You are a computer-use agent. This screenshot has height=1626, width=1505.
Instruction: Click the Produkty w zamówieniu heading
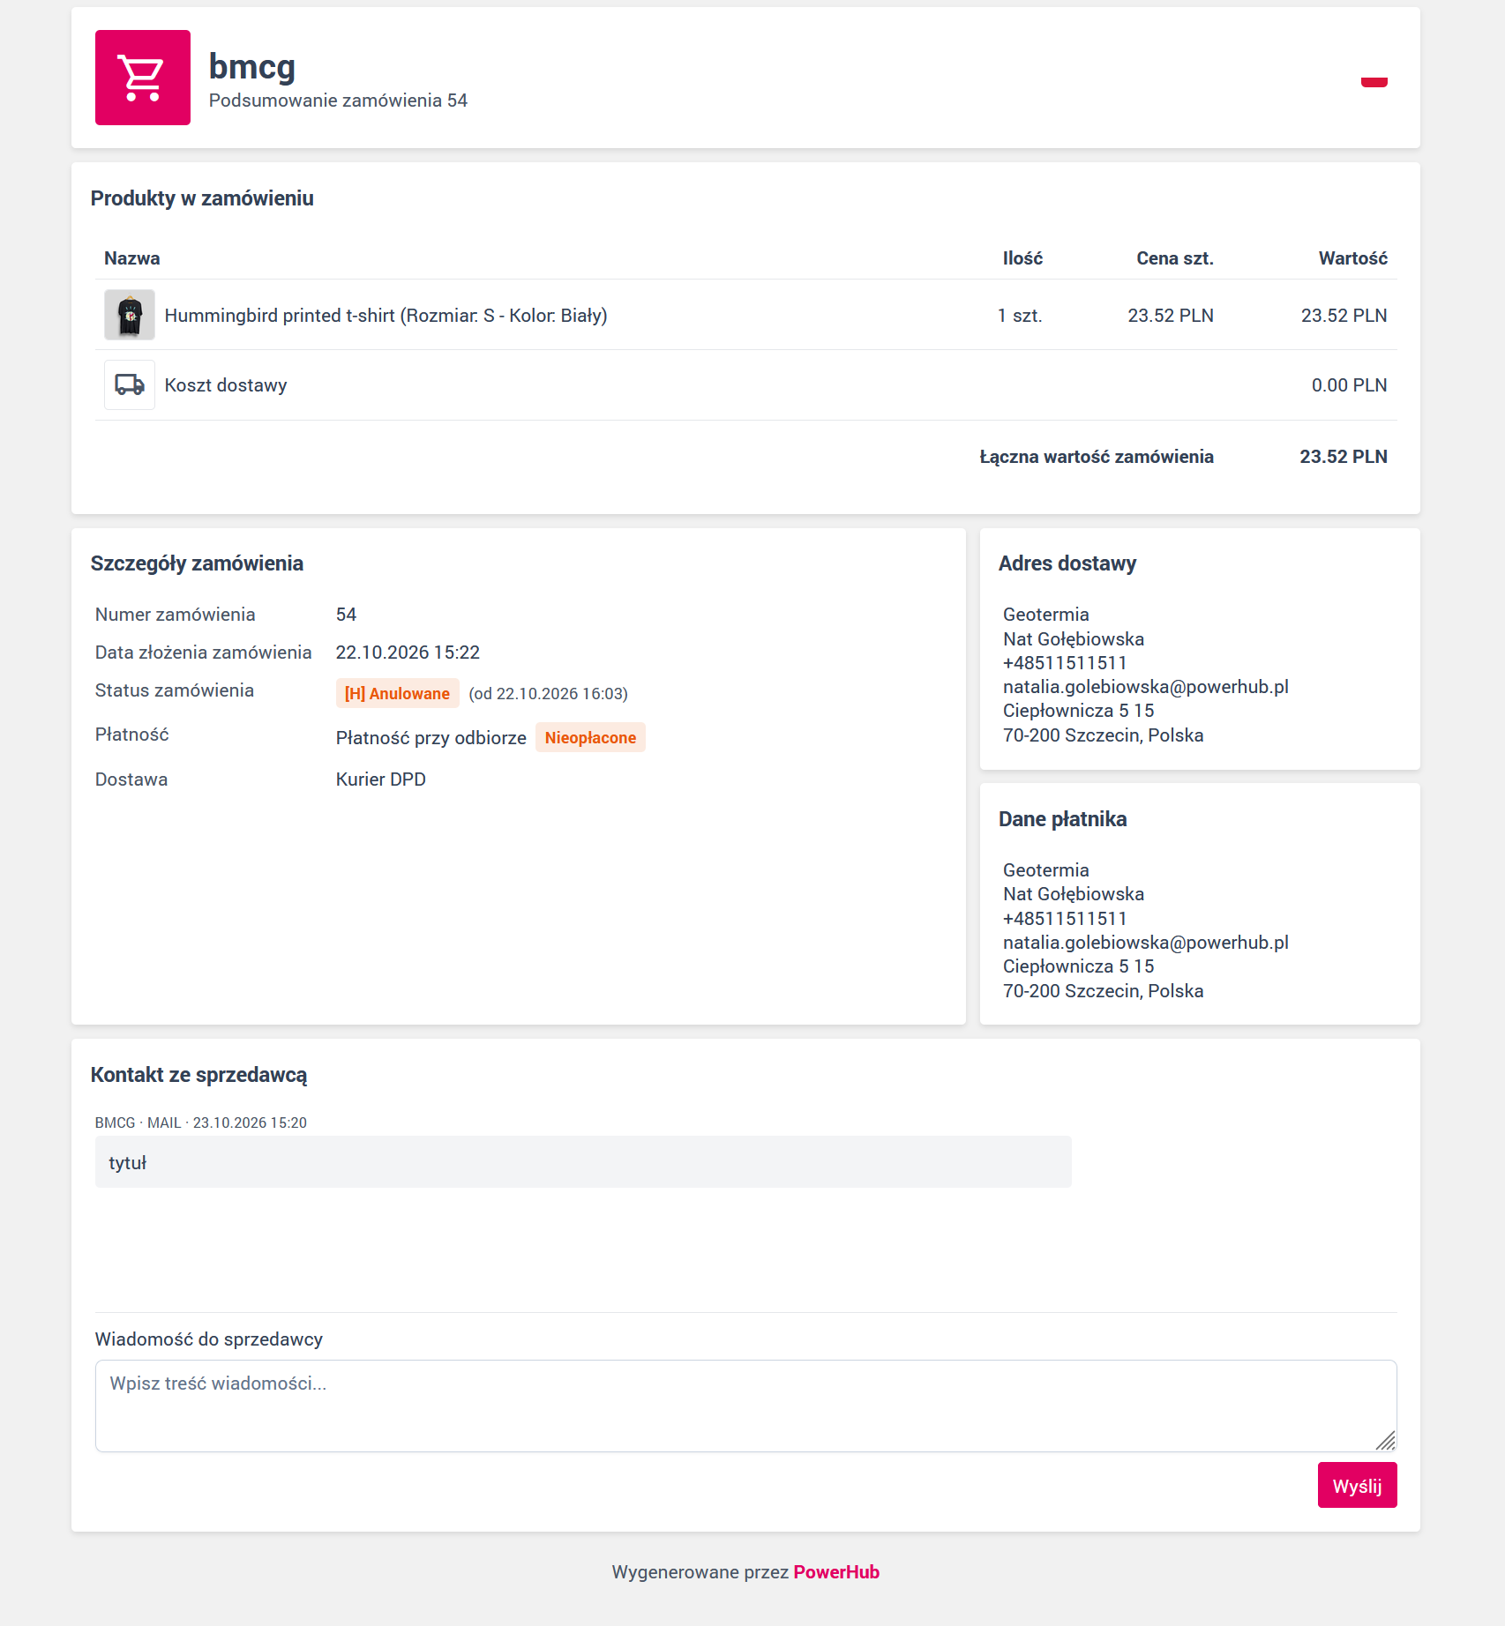202,198
